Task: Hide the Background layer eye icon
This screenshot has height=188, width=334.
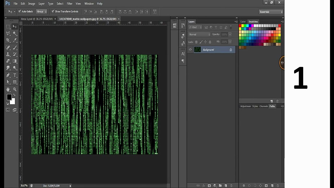Action: [190, 50]
